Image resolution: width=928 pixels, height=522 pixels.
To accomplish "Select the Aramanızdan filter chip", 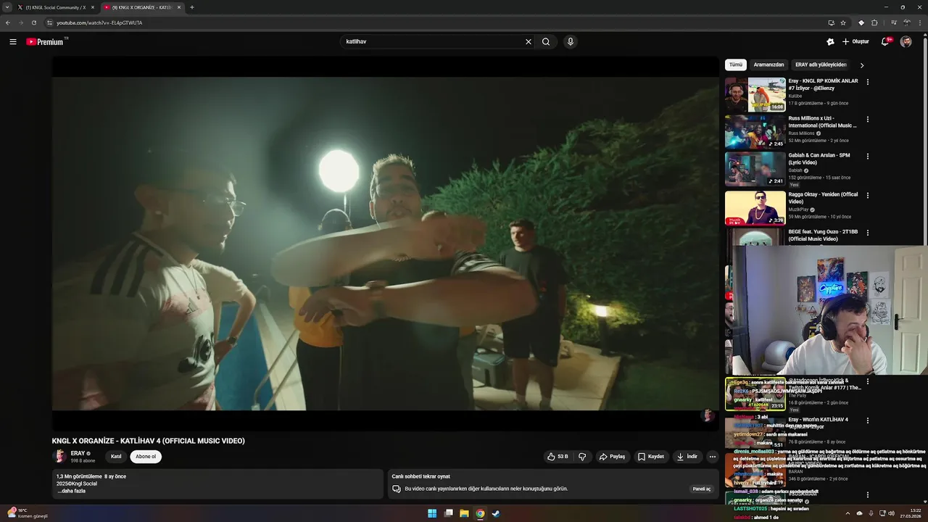I will click(x=768, y=65).
